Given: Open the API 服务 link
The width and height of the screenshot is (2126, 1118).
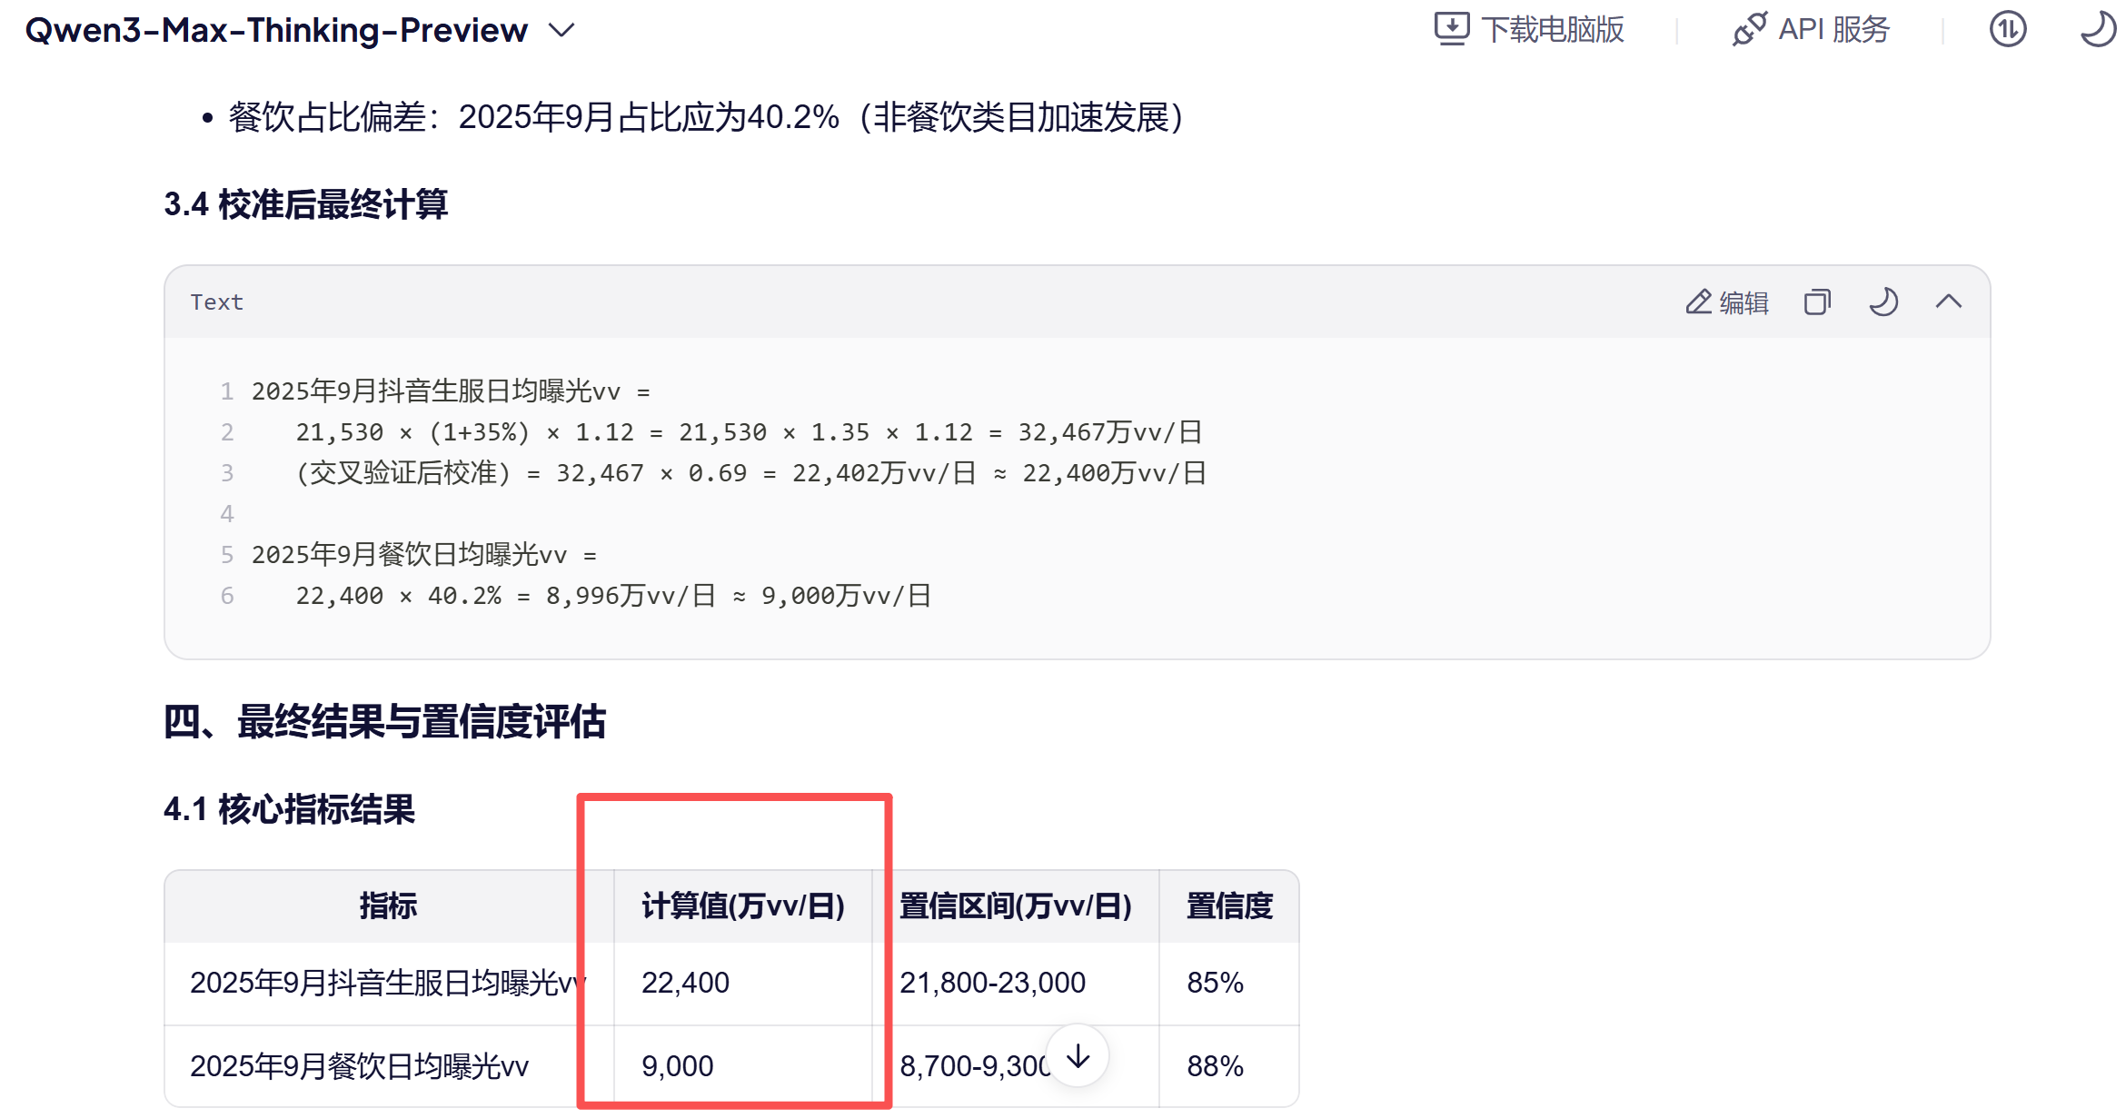Looking at the screenshot, I should 1833,30.
